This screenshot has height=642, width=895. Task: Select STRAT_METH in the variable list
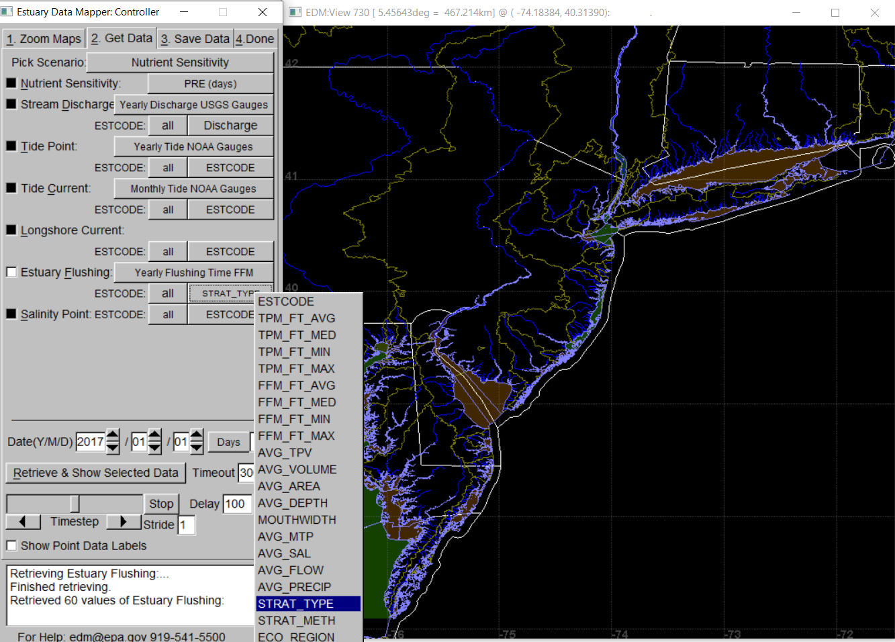click(x=297, y=620)
